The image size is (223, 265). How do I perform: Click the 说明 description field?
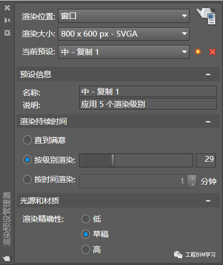click(x=148, y=104)
